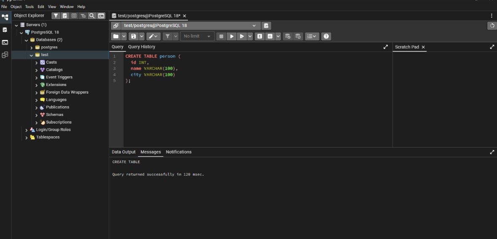Click connection status icon beside connection dropdown

click(116, 26)
